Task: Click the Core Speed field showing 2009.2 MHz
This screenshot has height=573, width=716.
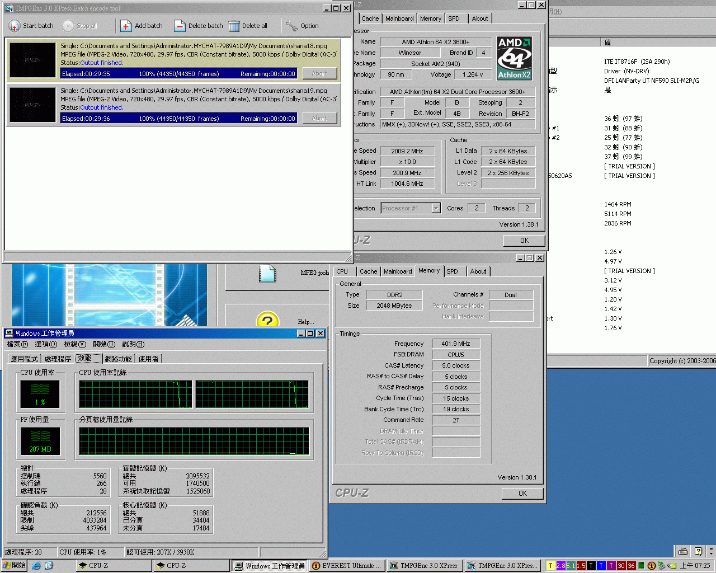Action: pyautogui.click(x=407, y=151)
